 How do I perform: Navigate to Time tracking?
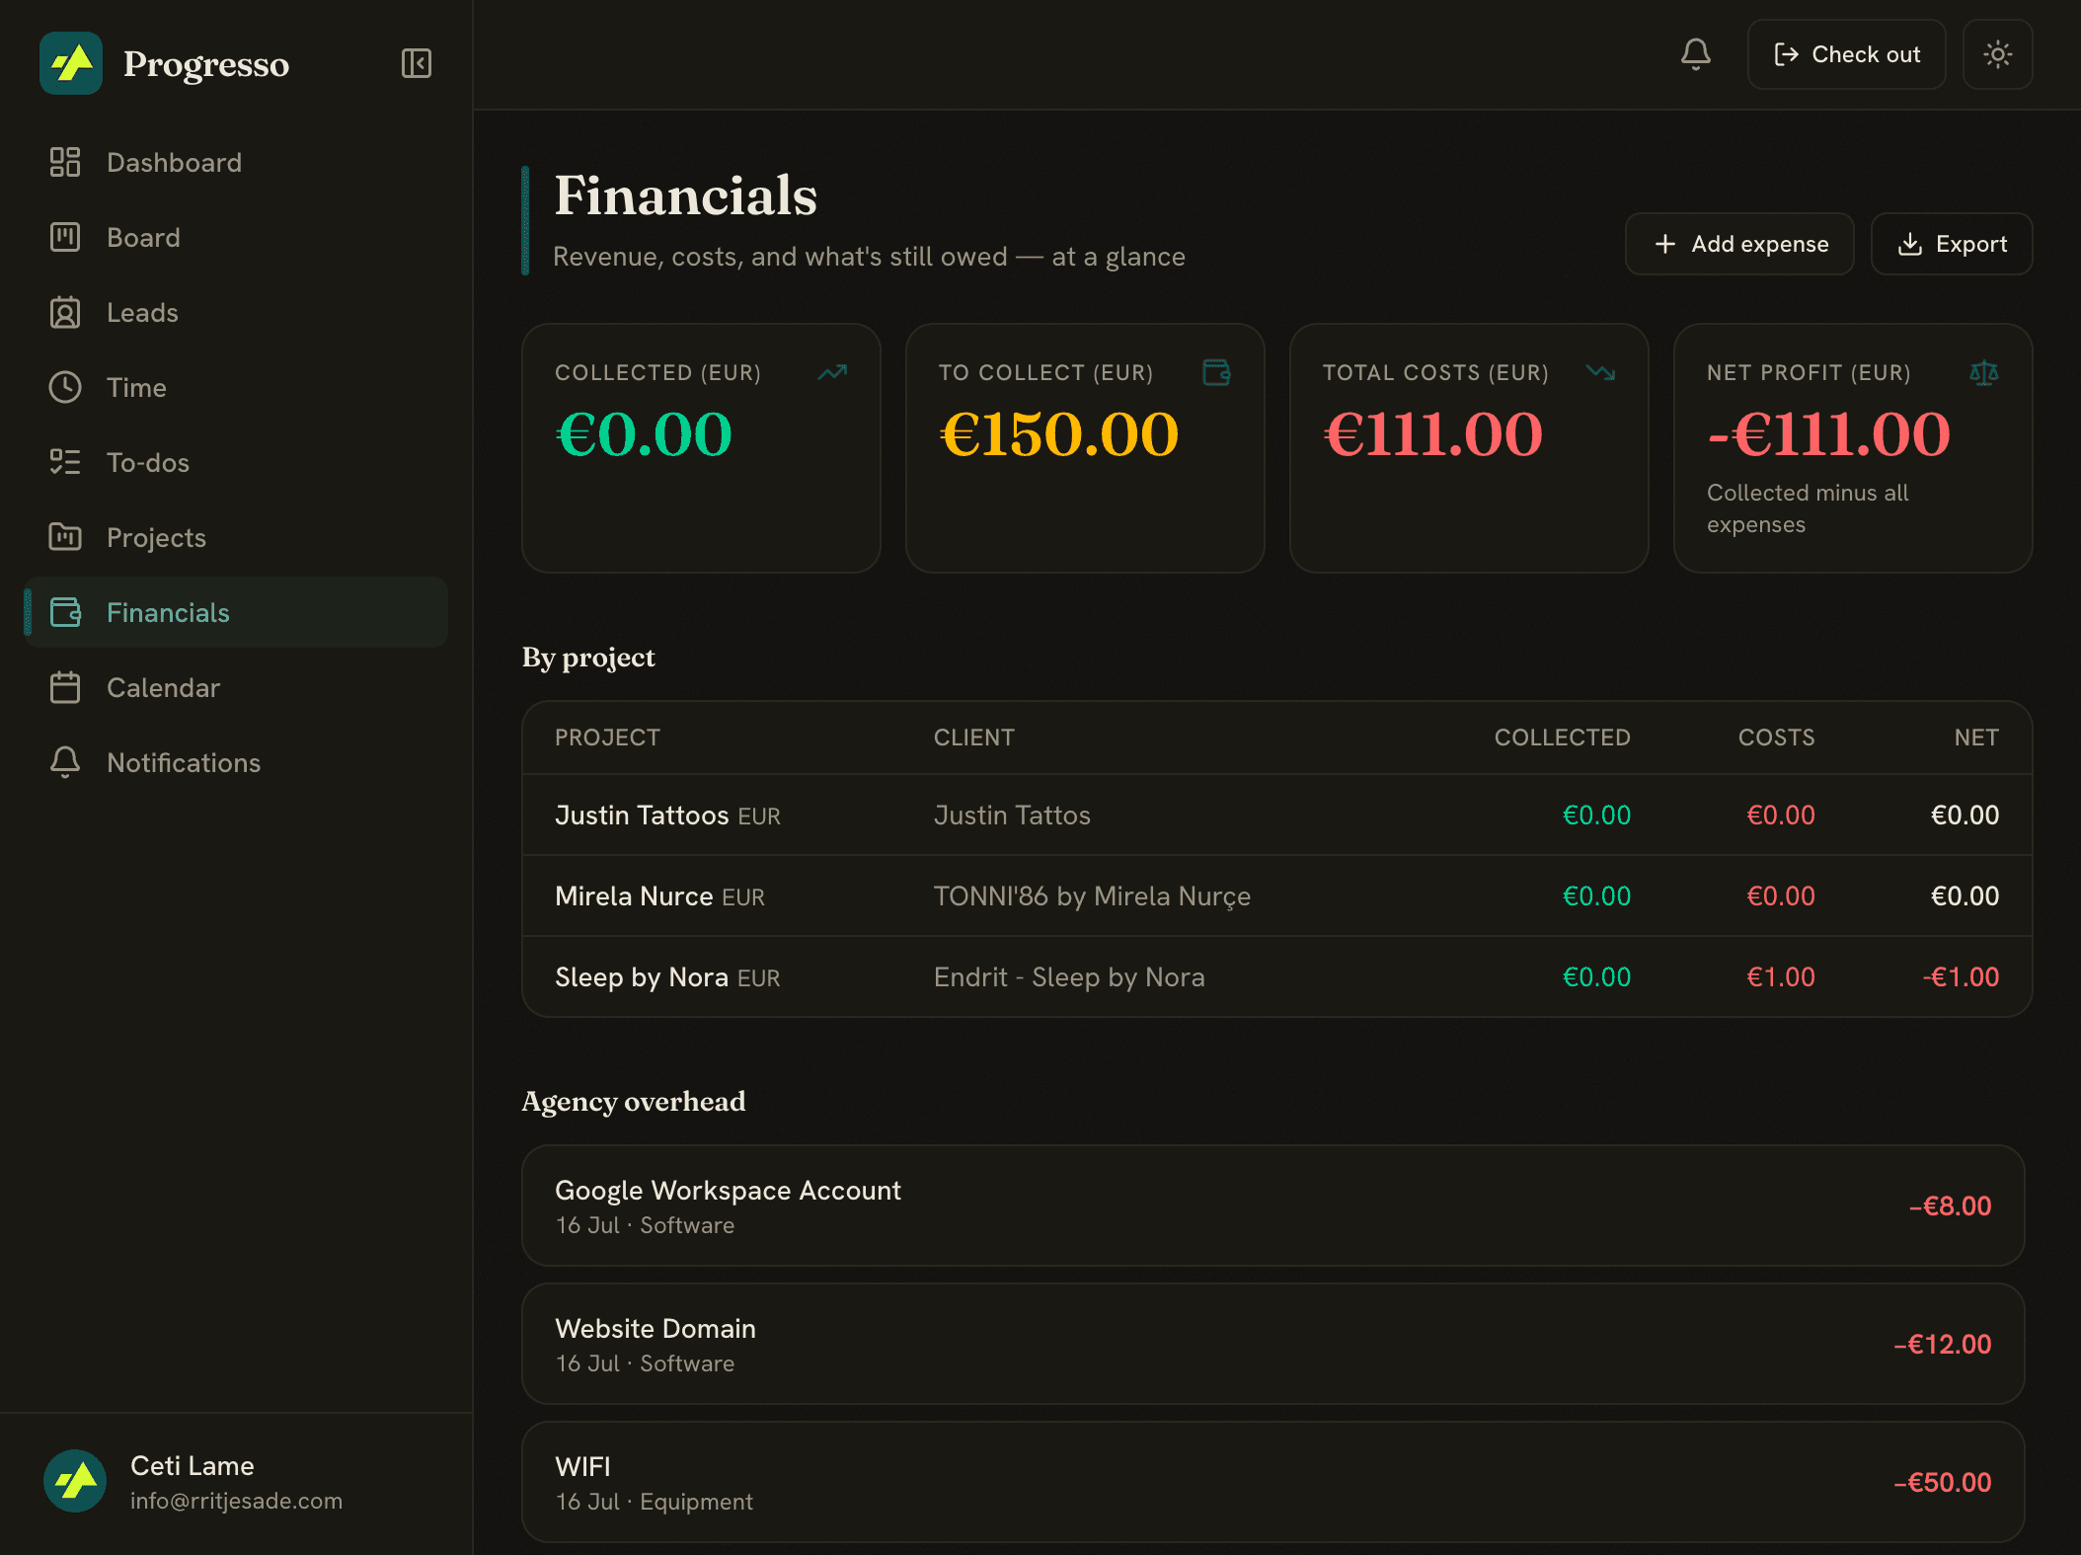236,387
